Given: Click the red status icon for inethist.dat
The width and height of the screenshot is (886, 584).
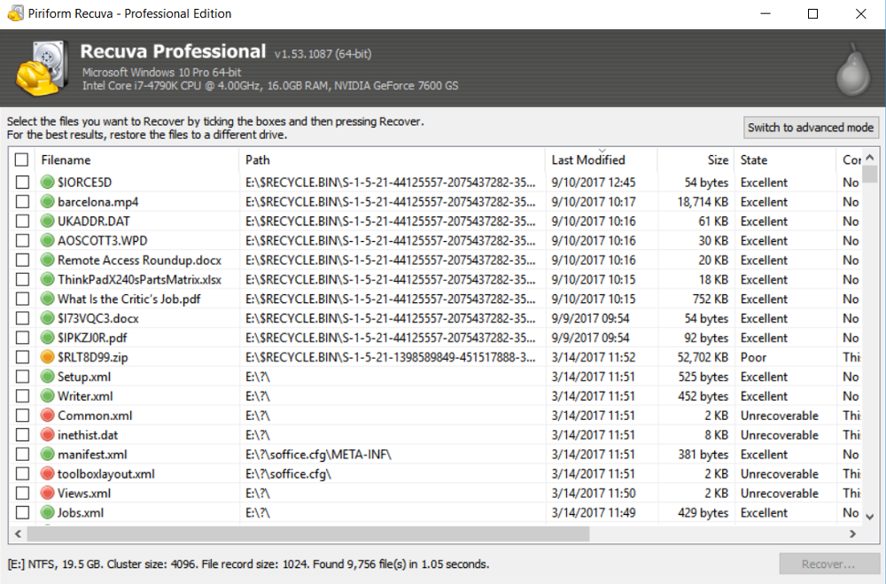Looking at the screenshot, I should [x=48, y=435].
